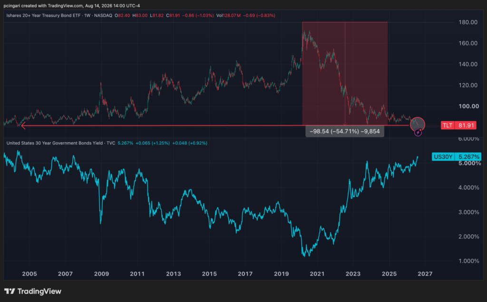The image size is (487, 302).
Task: Click the 2019 label on time axis
Action: pyautogui.click(x=282, y=274)
